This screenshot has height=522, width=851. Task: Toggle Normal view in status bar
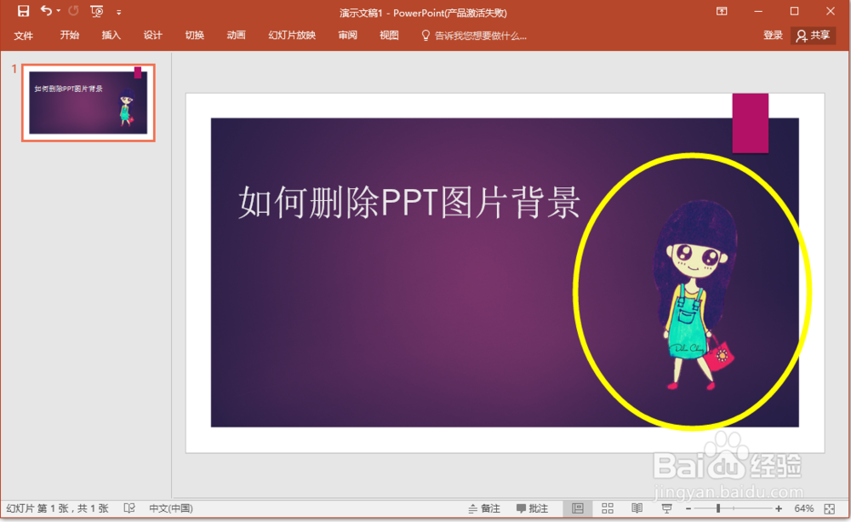[x=580, y=508]
